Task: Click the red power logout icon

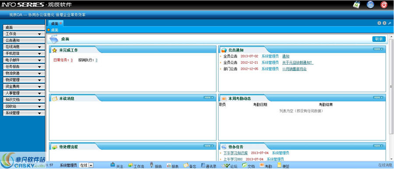Action: pos(383,5)
